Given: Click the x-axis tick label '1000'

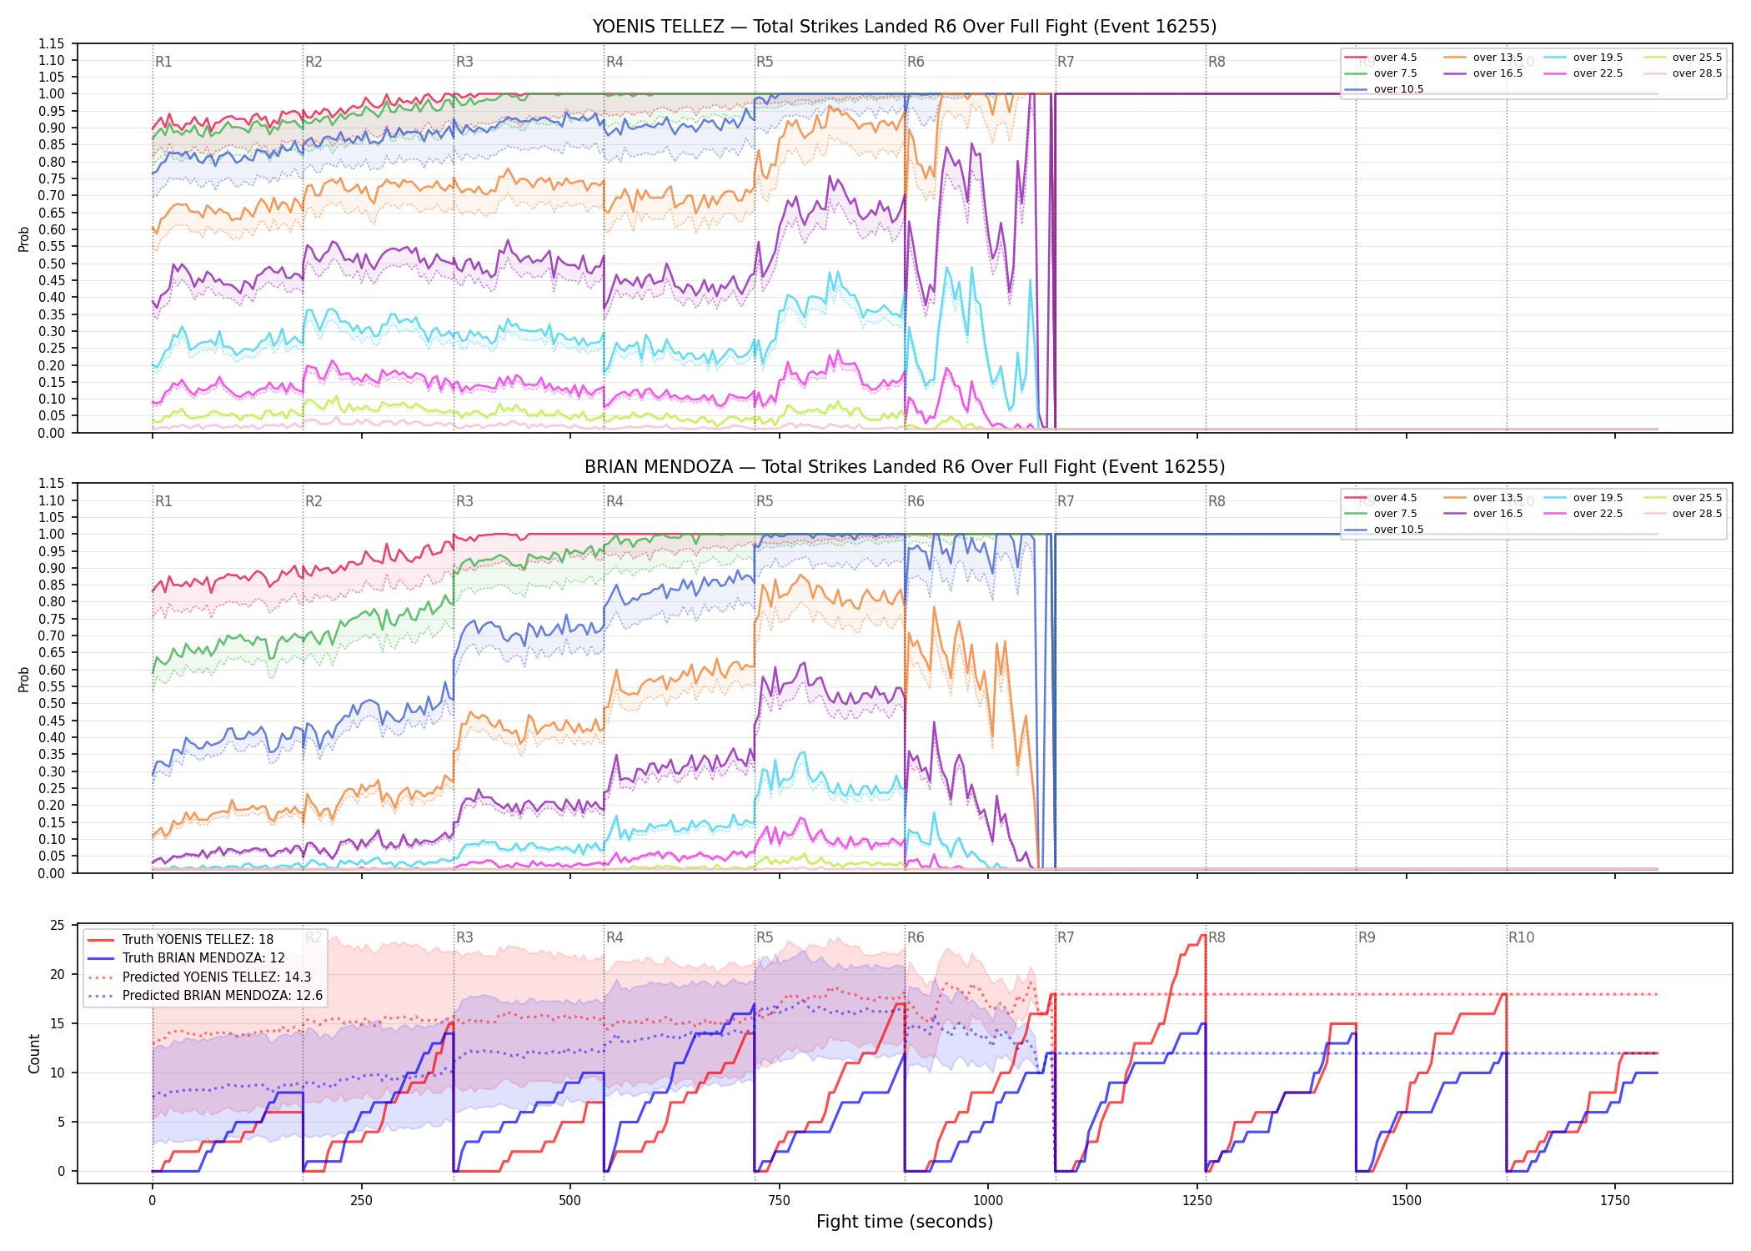Looking at the screenshot, I should pyautogui.click(x=988, y=1200).
